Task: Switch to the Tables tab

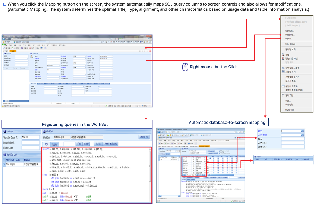Action: click(x=55, y=144)
